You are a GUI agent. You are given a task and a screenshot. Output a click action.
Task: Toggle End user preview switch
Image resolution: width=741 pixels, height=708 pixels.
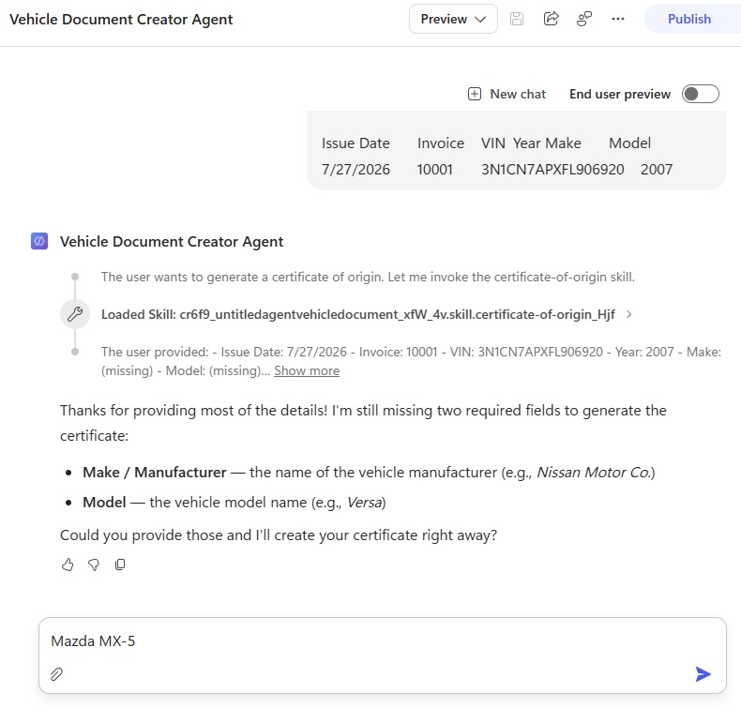(701, 94)
